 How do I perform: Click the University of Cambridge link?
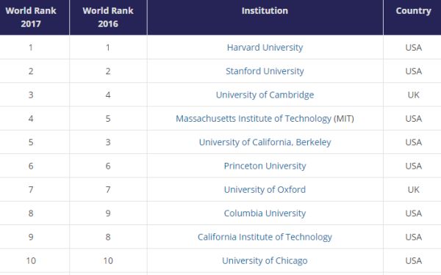(265, 95)
